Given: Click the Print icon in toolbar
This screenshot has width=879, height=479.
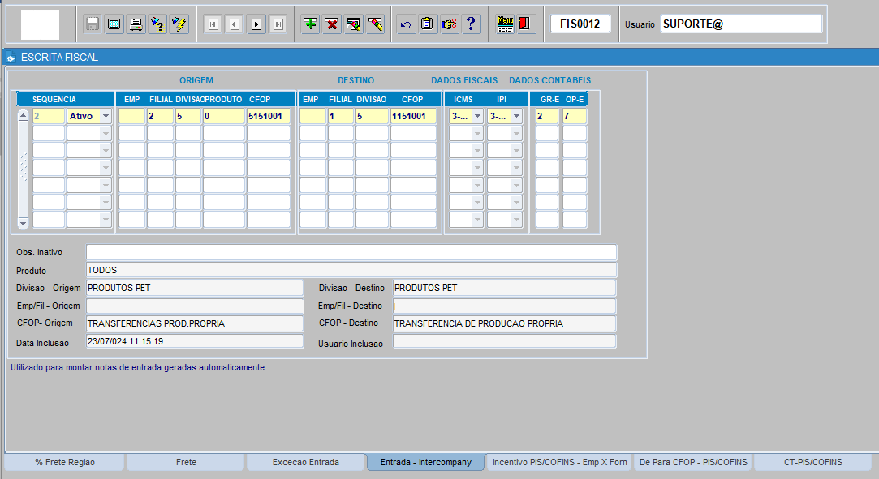Looking at the screenshot, I should pos(136,24).
